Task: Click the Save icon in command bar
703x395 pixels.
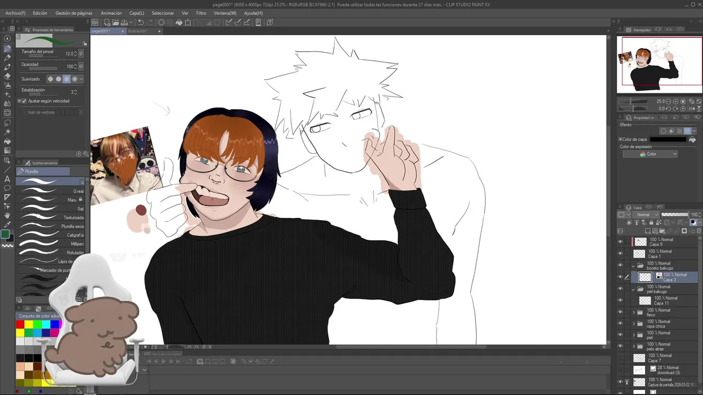Action: click(124, 22)
